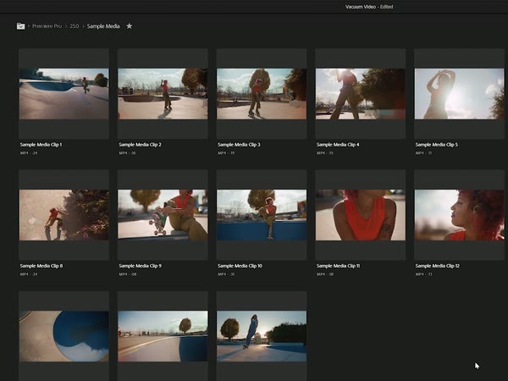Click the "Sample Media Clip 1" name

[x=41, y=145]
